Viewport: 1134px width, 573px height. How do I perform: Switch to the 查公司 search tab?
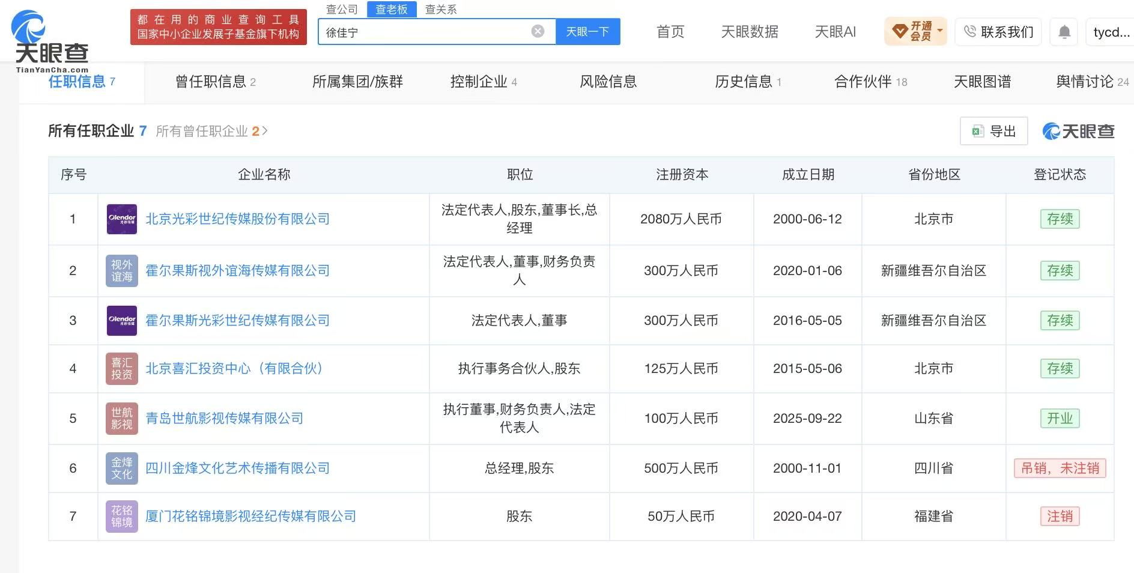tap(342, 9)
